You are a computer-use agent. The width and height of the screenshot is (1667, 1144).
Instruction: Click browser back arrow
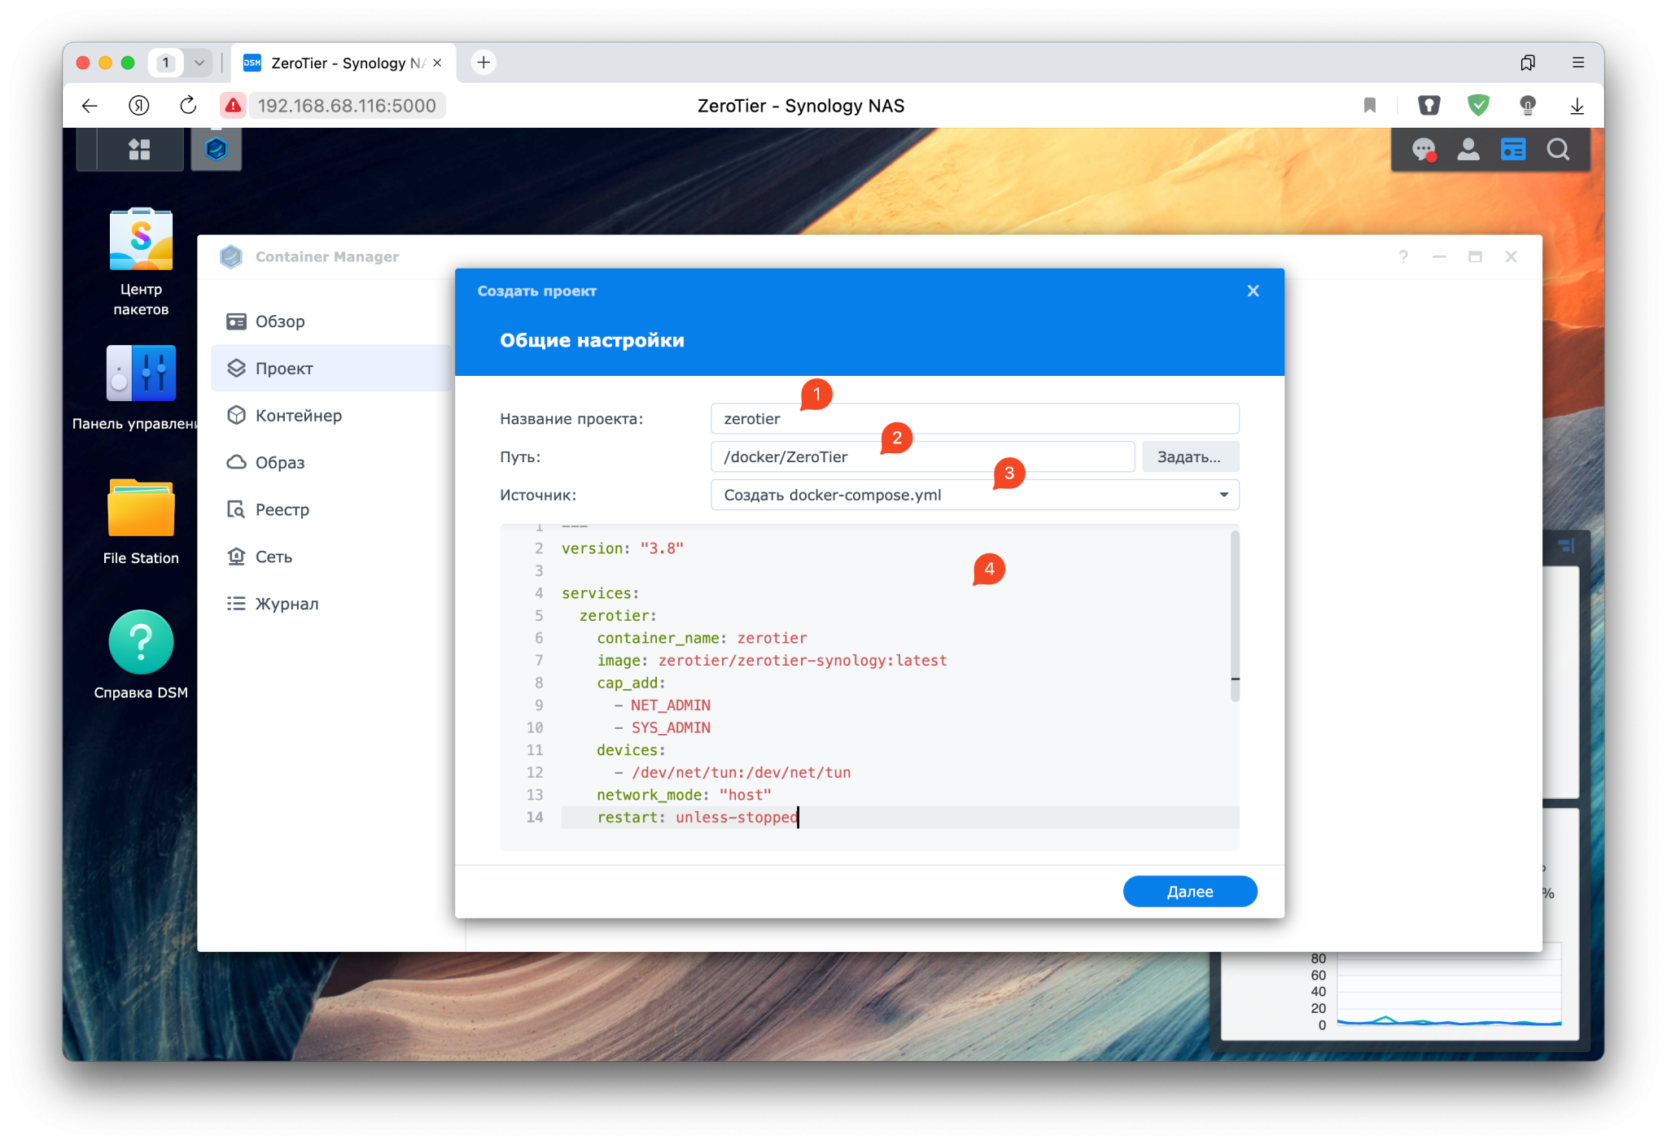(x=90, y=106)
